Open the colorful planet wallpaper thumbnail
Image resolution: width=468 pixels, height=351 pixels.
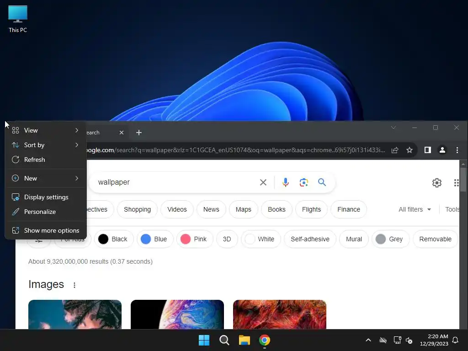point(177,314)
